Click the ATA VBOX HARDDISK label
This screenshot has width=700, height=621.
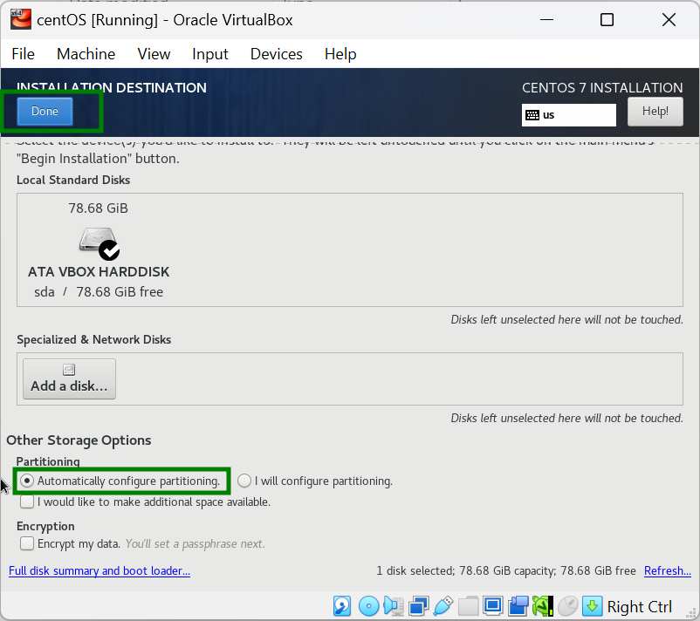click(x=99, y=272)
